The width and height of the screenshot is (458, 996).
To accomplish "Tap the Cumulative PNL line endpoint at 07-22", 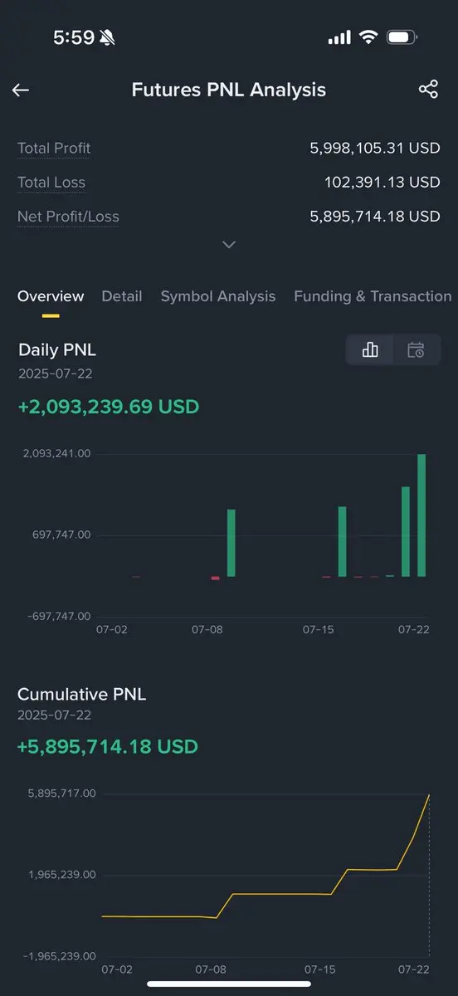I will coord(429,795).
